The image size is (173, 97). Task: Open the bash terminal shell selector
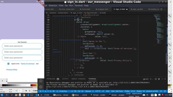point(146,79)
